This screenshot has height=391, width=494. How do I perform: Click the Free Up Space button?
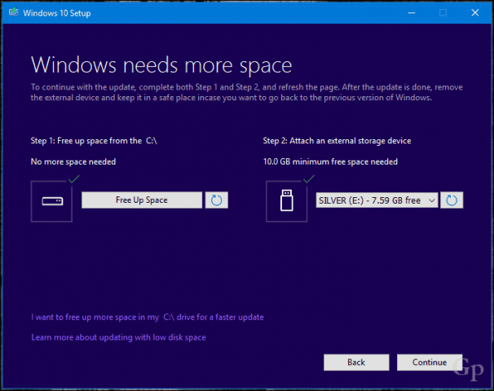pyautogui.click(x=142, y=200)
